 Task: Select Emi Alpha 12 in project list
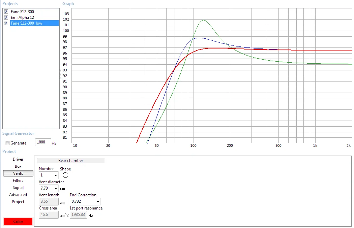pos(22,18)
